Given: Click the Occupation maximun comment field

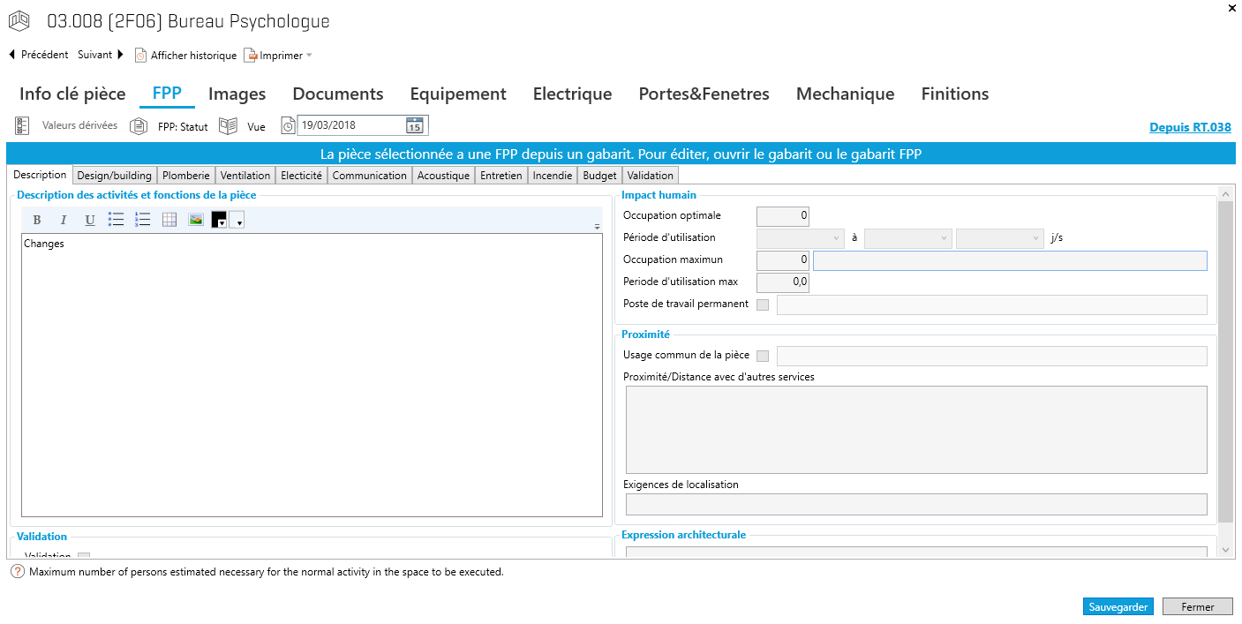Looking at the screenshot, I should [x=1009, y=260].
